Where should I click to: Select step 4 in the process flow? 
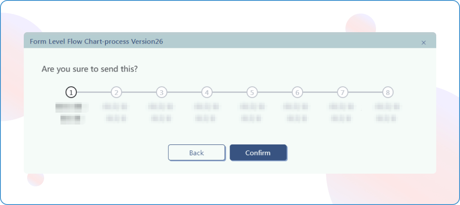[207, 92]
